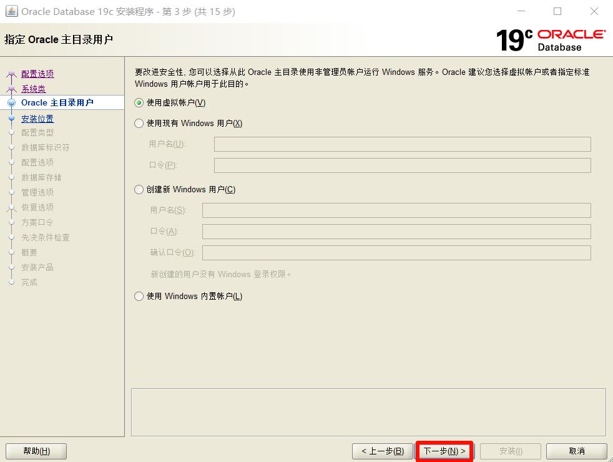Maximize the installer window
The image size is (613, 462).
[x=557, y=11]
